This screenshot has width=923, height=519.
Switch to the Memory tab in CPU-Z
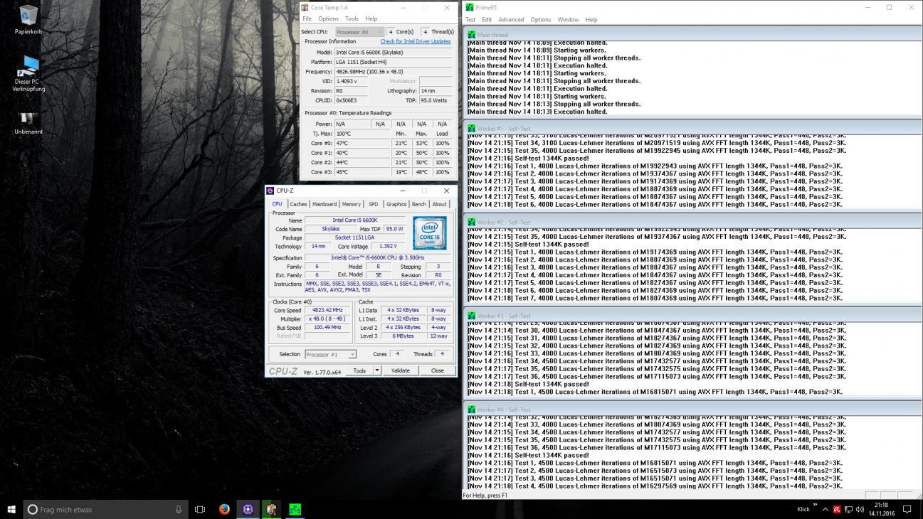point(351,204)
